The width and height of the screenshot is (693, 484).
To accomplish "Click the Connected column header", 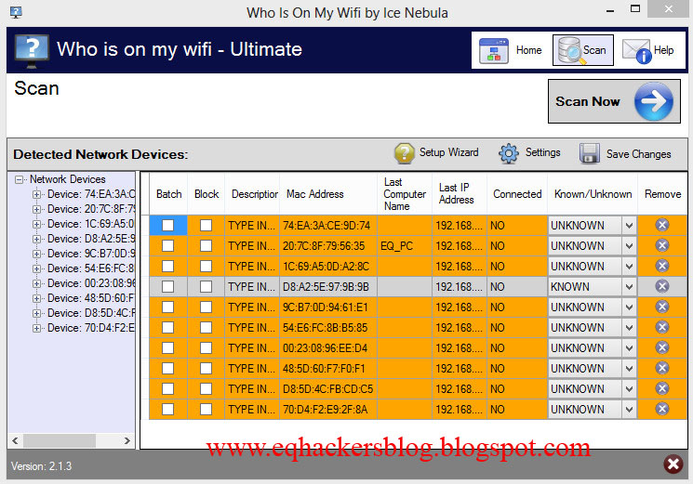I will pyautogui.click(x=517, y=194).
